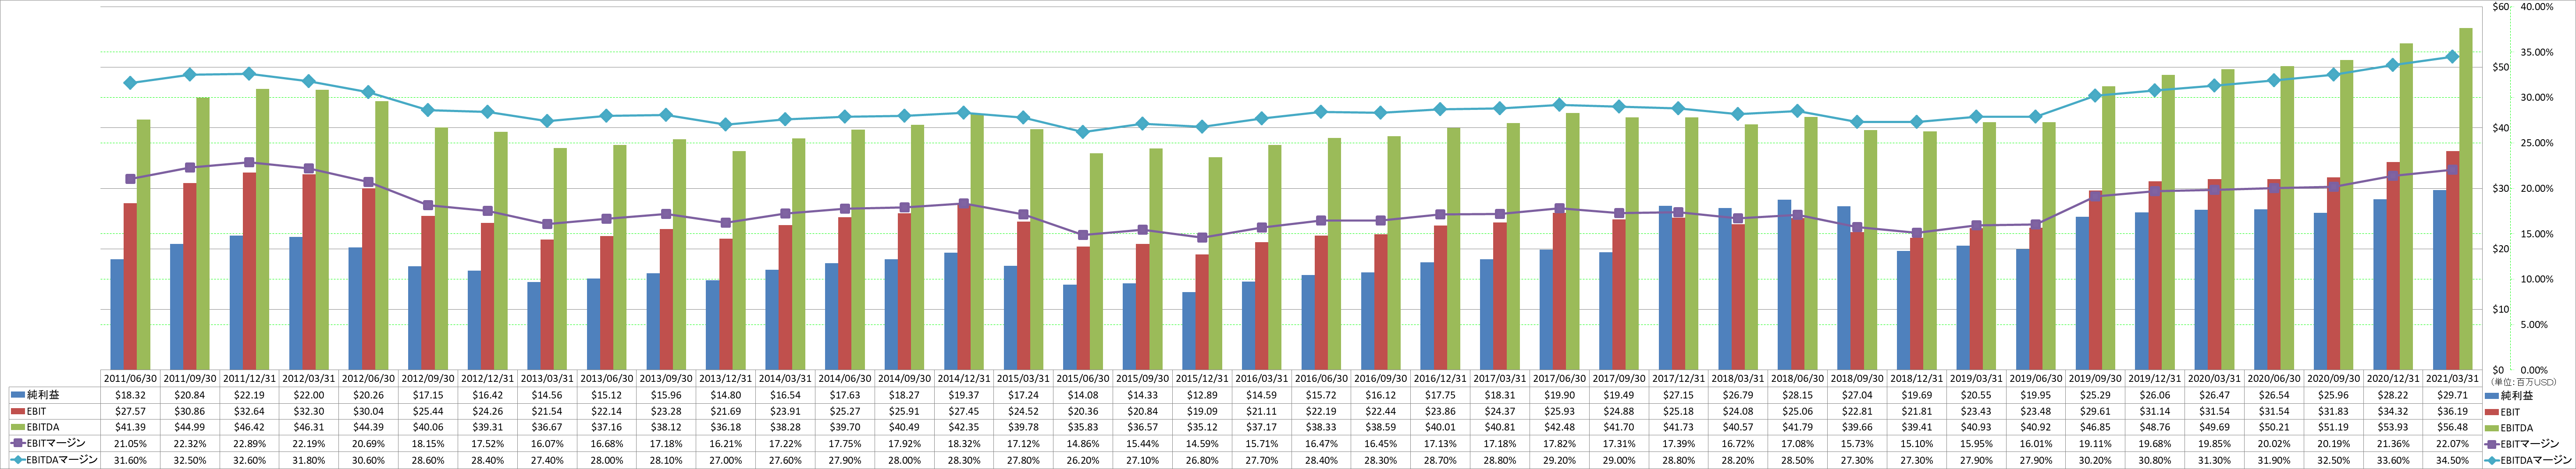The width and height of the screenshot is (2576, 469).
Task: Click the 21.36% EBIT margin cell
Action: [x=2393, y=443]
